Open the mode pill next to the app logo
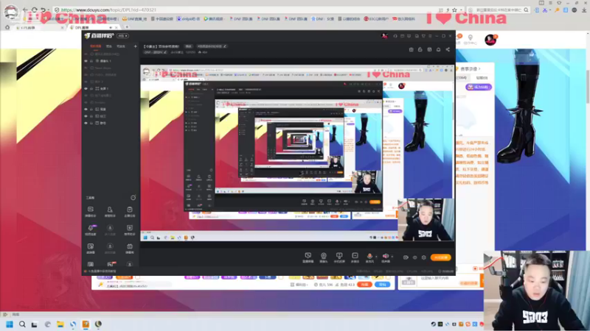The image size is (590, 331). point(122,35)
